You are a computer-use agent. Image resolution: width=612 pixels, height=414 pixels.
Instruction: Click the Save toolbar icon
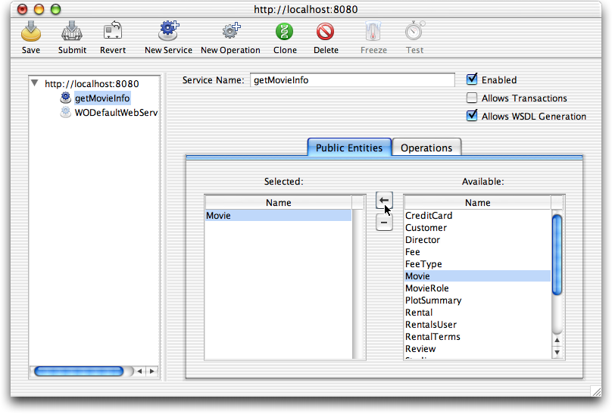point(31,32)
